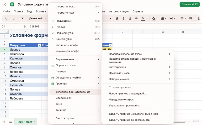Choose Управление правилами… entry
This screenshot has width=202, height=125.
click(138, 105)
